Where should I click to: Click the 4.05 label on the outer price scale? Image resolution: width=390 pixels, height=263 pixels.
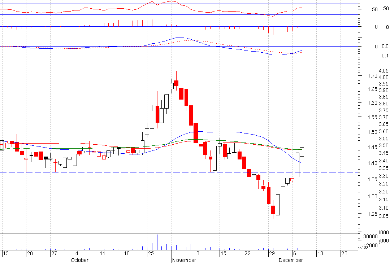[383, 71]
